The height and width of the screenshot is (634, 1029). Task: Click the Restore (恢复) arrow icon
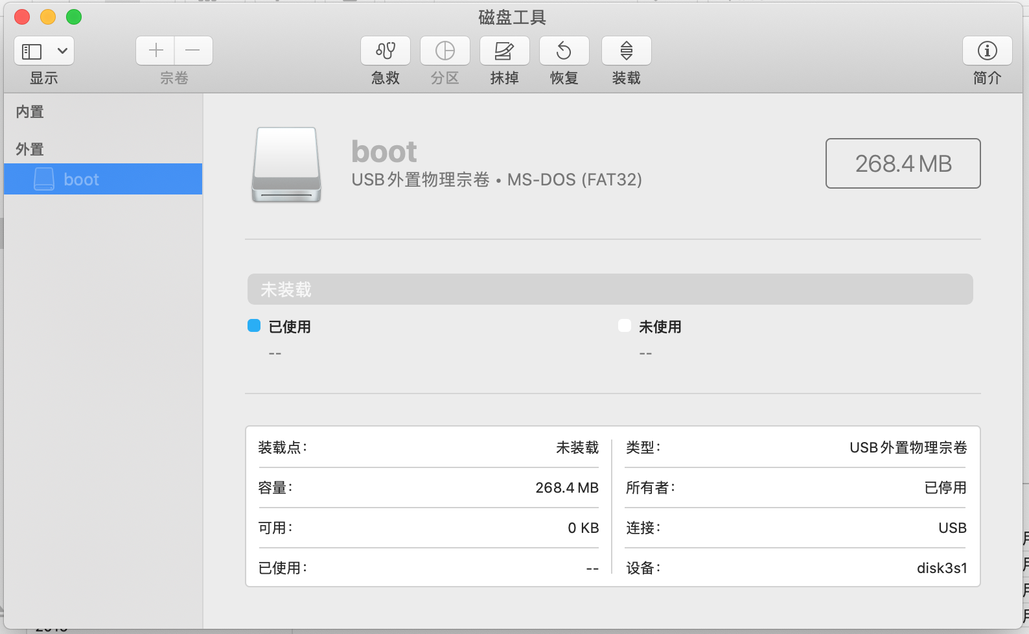[x=564, y=51]
